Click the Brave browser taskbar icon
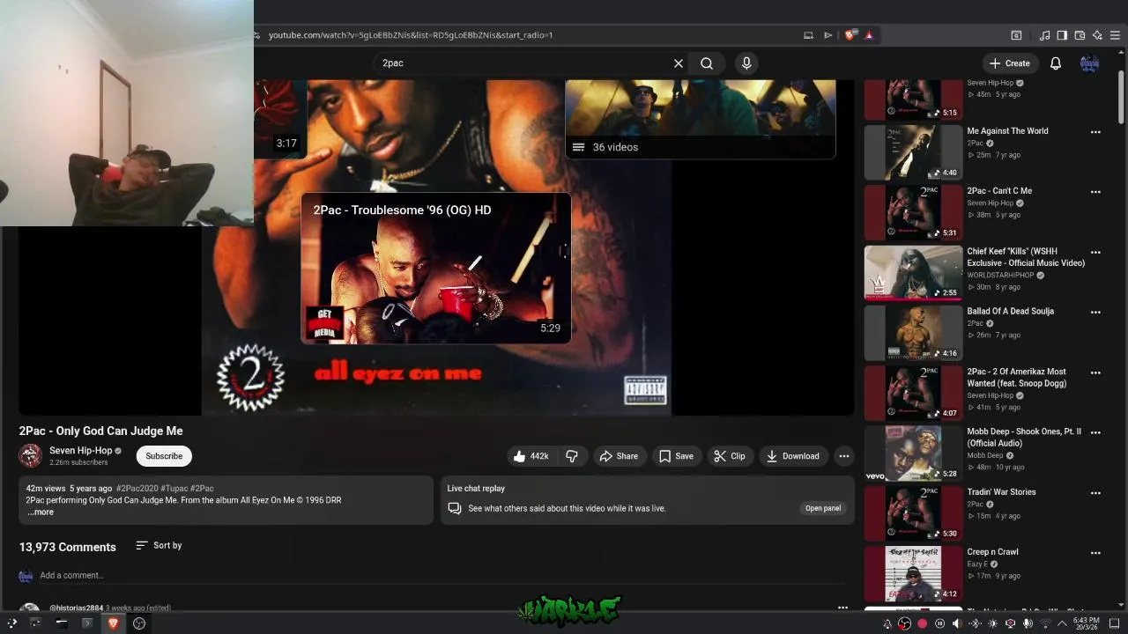Viewport: 1128px width, 634px height. (113, 623)
